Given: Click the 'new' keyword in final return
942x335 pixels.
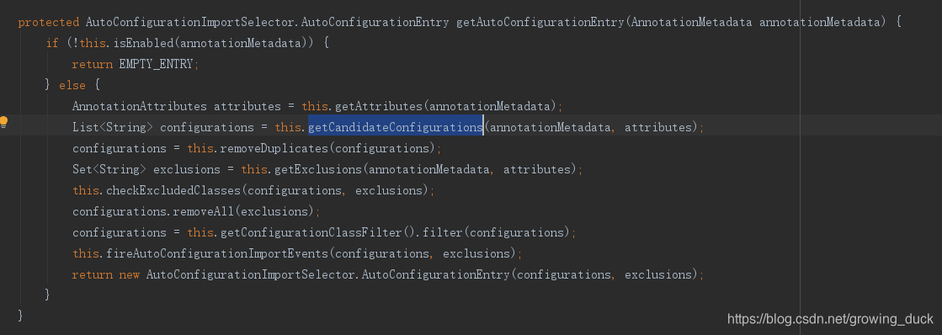Looking at the screenshot, I should (x=129, y=274).
